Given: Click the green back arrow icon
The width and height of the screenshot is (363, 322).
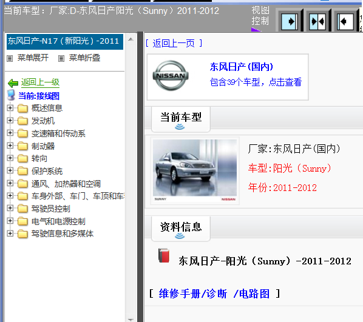Looking at the screenshot, I should coord(13,83).
